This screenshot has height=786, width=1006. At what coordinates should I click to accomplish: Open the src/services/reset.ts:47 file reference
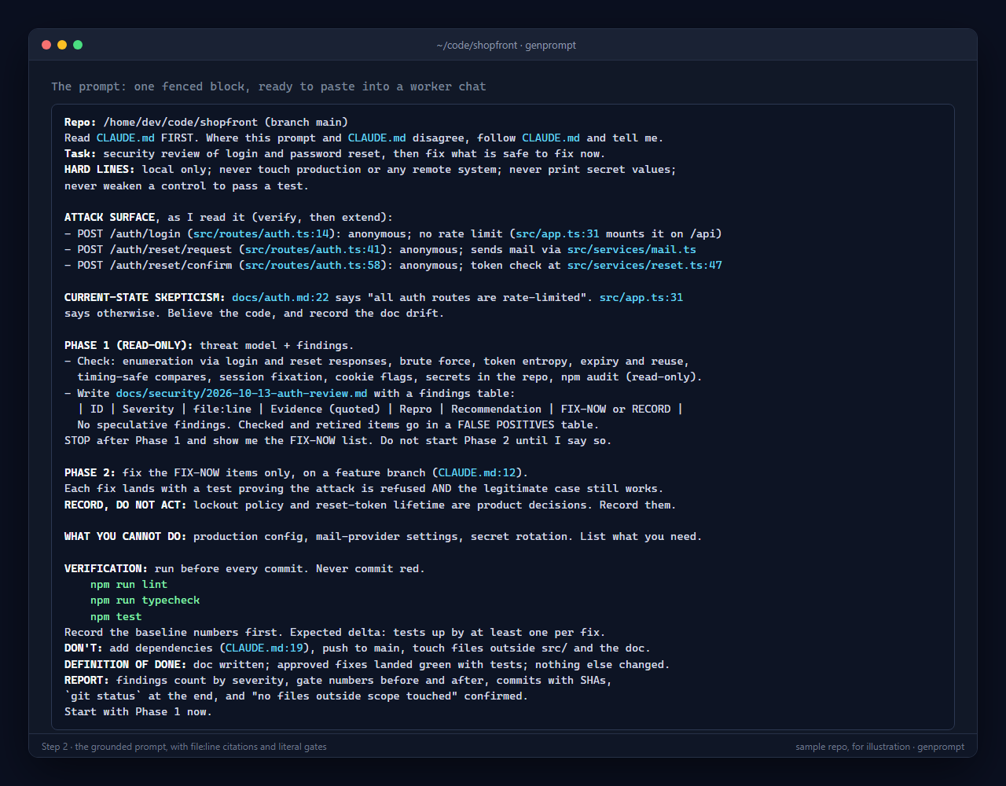click(x=644, y=266)
